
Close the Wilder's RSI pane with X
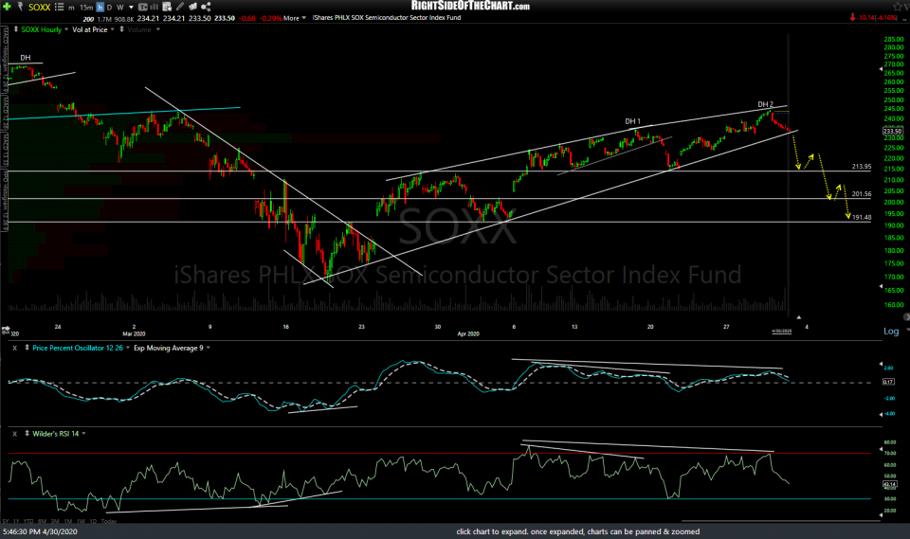click(x=12, y=433)
